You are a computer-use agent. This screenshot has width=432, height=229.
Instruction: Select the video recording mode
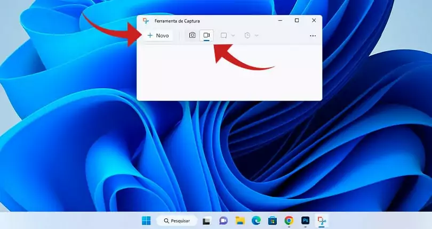pyautogui.click(x=206, y=35)
